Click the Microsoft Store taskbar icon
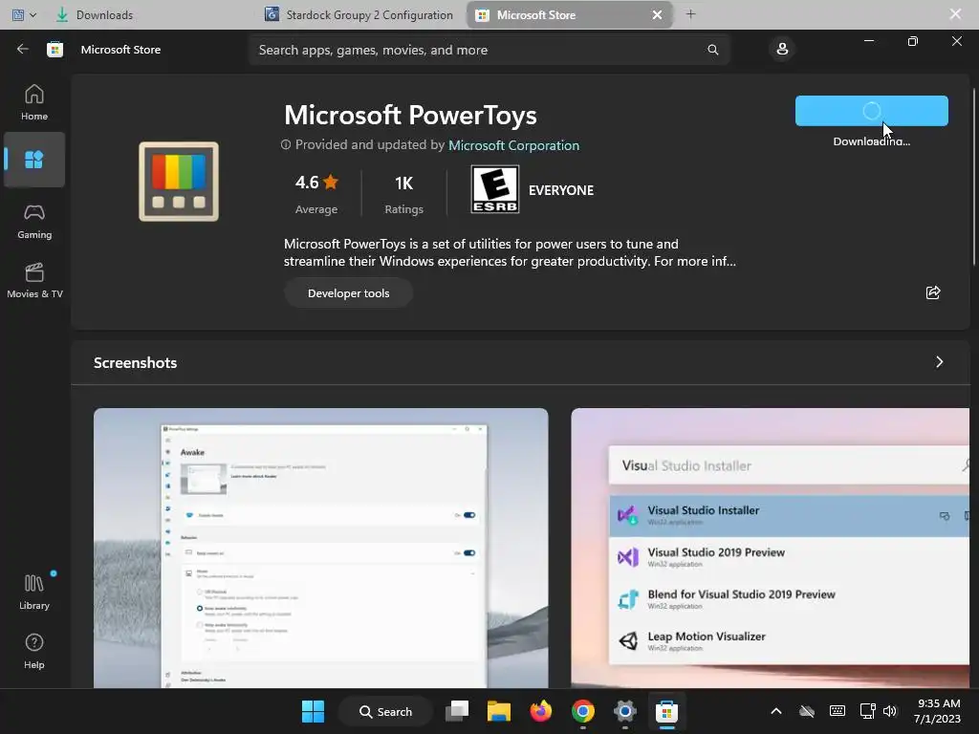This screenshot has width=979, height=734. 666,711
